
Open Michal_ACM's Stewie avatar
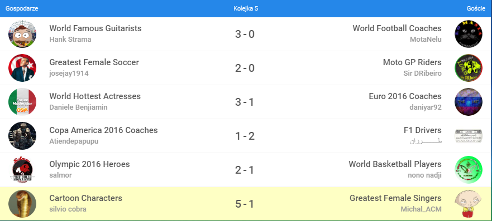[469, 204]
